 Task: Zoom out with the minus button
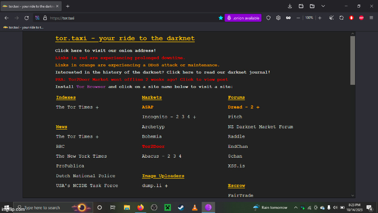pyautogui.click(x=298, y=18)
